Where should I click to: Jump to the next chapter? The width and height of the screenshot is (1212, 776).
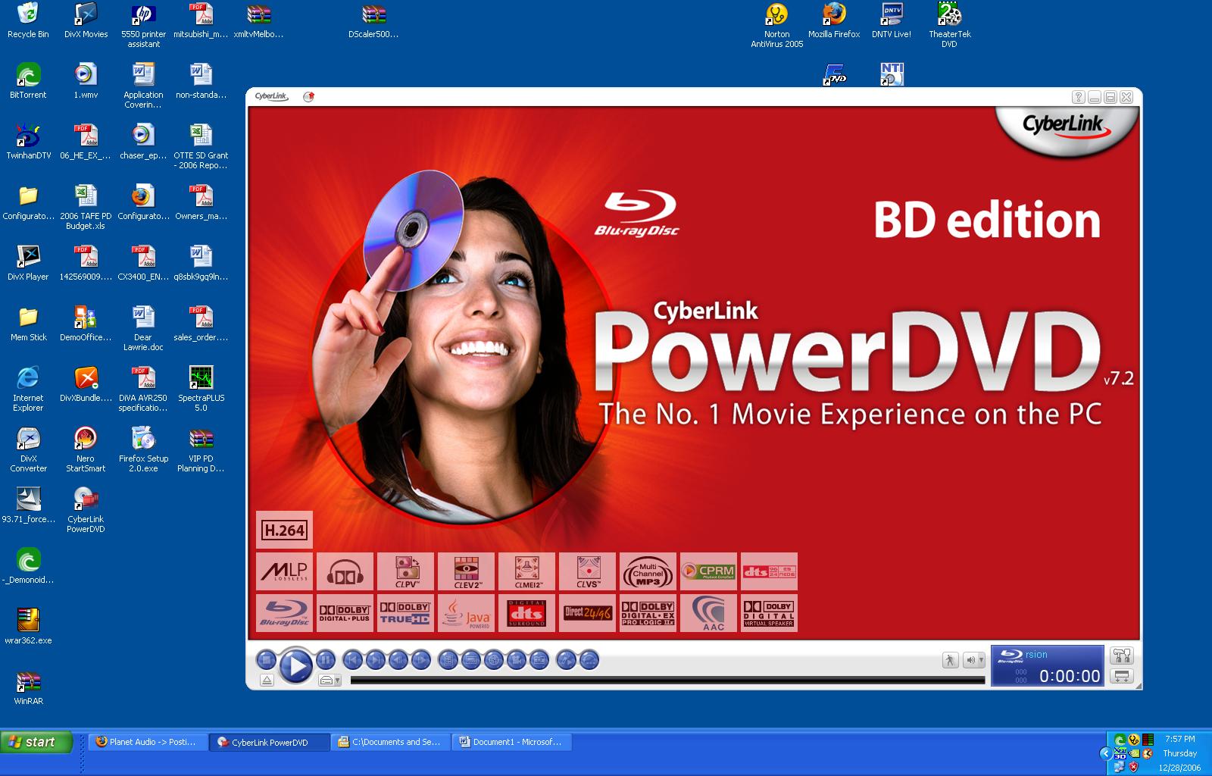375,659
